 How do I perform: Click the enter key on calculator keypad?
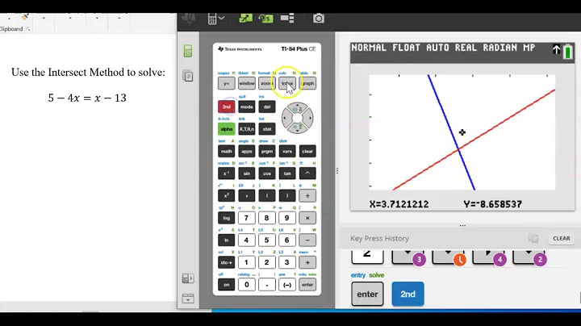pos(307,285)
